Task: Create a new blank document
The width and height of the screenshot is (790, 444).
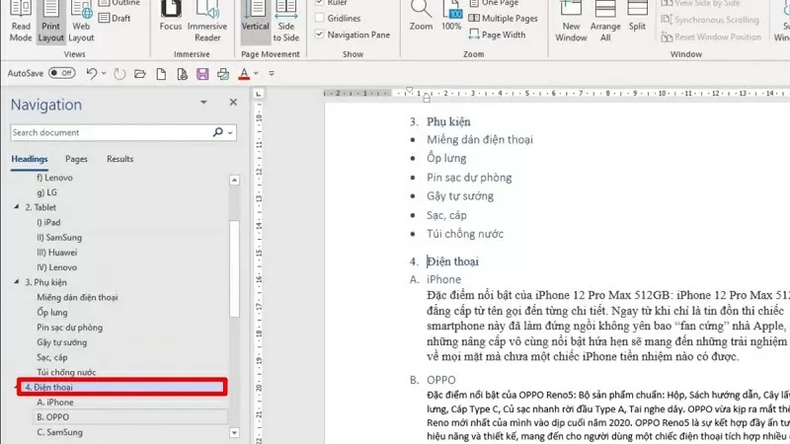Action: pos(161,74)
